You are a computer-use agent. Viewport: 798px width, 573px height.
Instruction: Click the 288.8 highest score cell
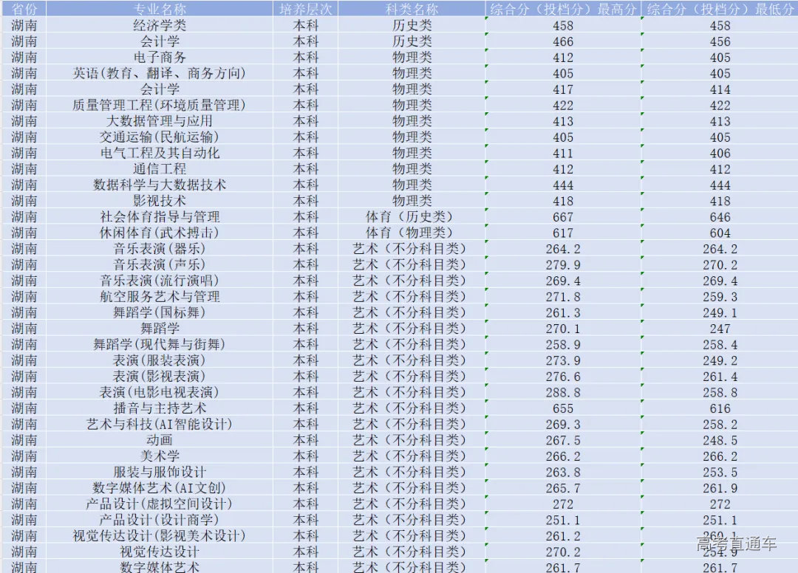coord(562,392)
